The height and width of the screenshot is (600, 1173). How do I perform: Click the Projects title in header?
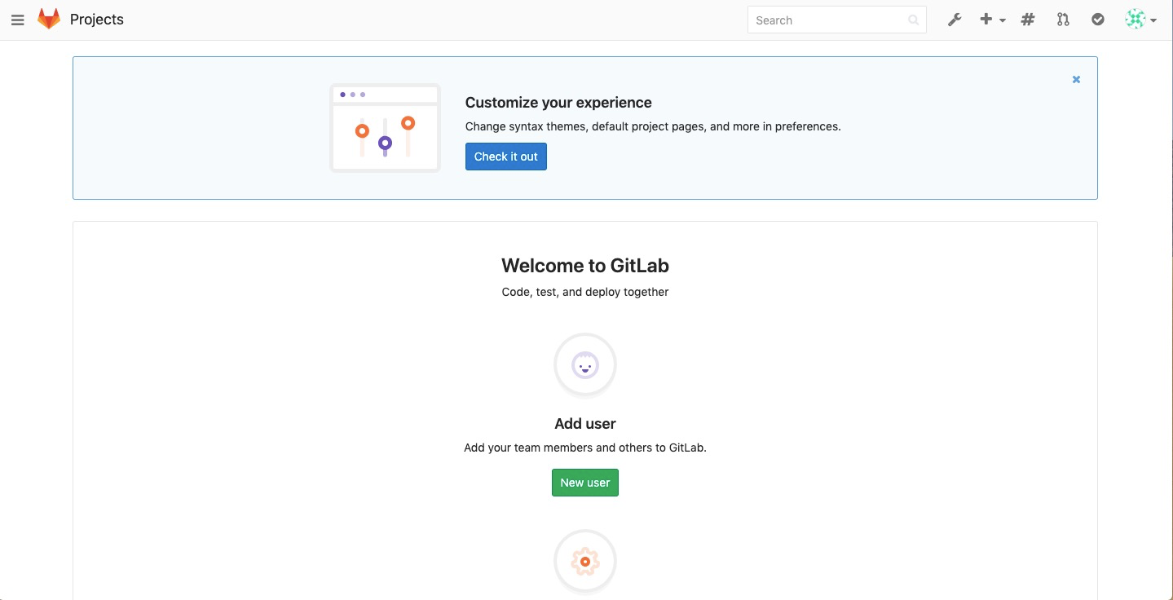pyautogui.click(x=97, y=20)
